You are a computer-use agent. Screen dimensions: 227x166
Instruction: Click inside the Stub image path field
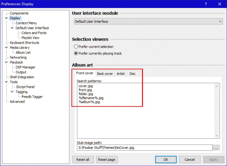(144, 148)
